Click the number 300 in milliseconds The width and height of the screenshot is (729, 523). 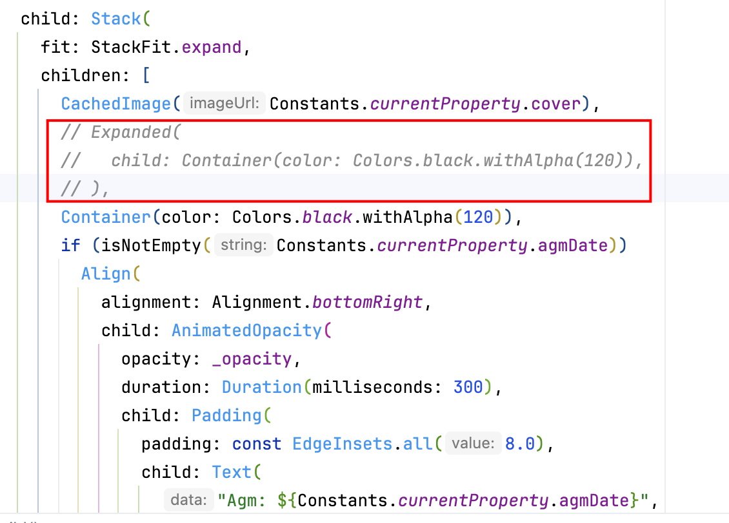(x=468, y=387)
